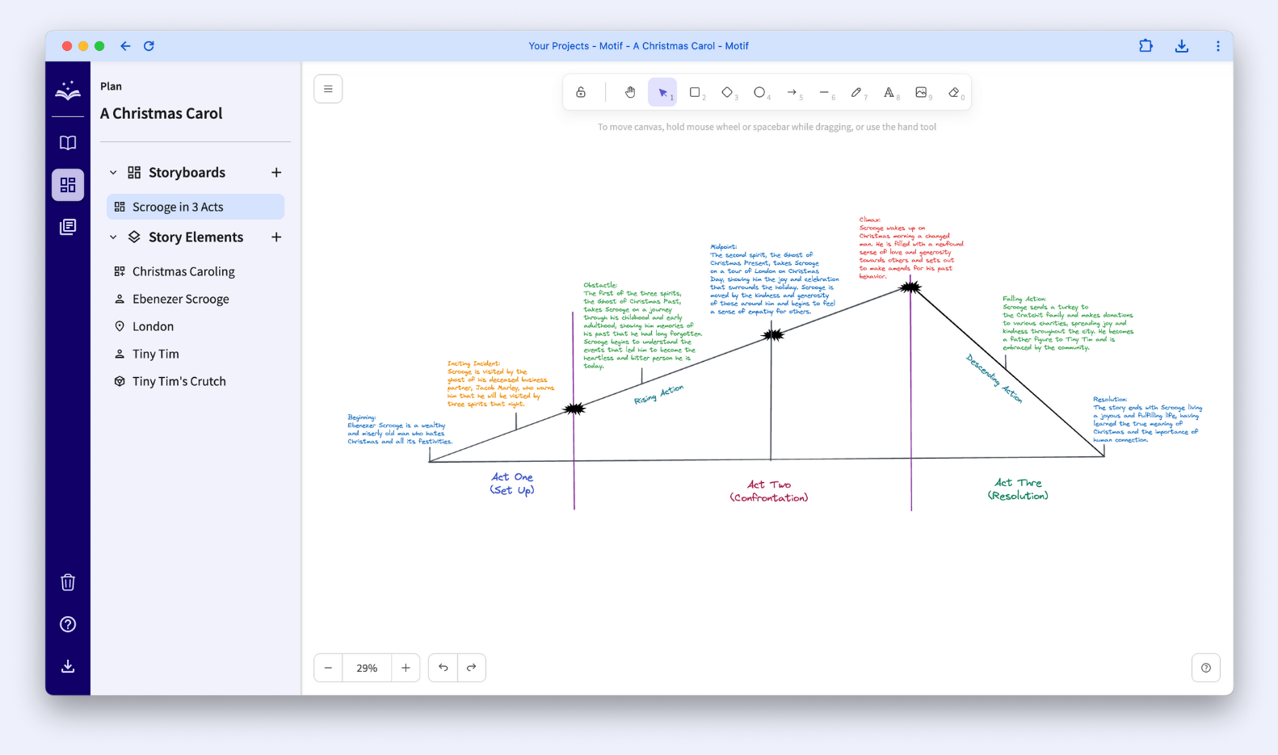Open the Plan boards sidebar icon
Viewport: 1278px width, 755px height.
[68, 185]
